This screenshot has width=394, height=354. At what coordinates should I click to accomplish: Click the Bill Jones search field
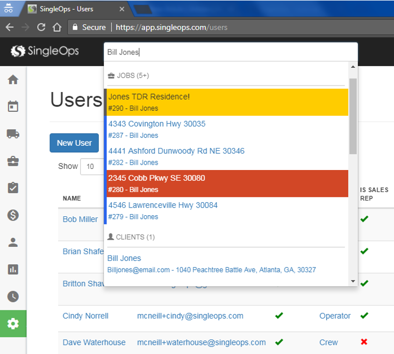tap(231, 52)
